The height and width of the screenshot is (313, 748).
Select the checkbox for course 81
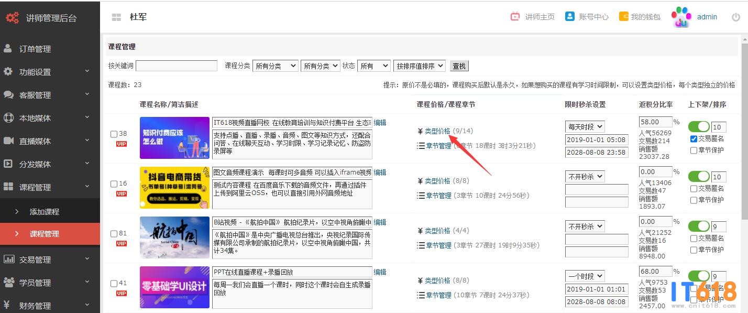(114, 234)
